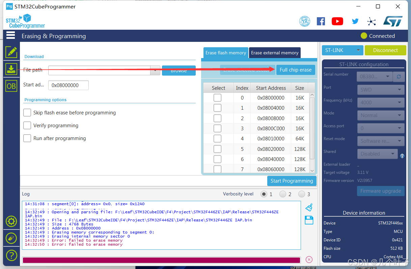Screen dimensions: 411x269
Task: Switch to Erase external memory tab
Action: point(275,53)
